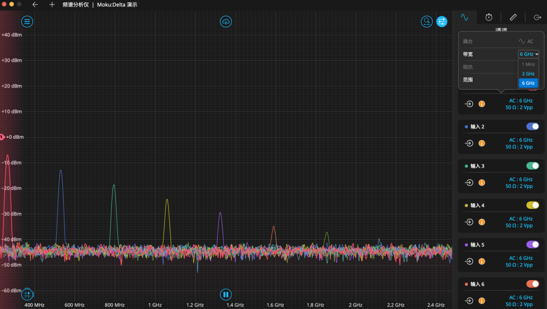Open Input 2 orange info icon
The height and width of the screenshot is (309, 547).
[x=482, y=143]
